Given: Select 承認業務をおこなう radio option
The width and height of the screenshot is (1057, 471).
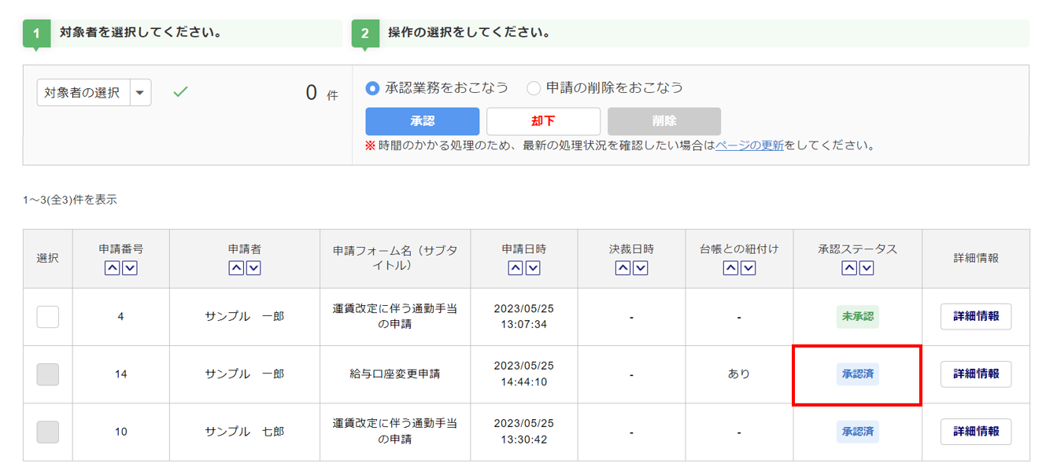Looking at the screenshot, I should (x=373, y=88).
